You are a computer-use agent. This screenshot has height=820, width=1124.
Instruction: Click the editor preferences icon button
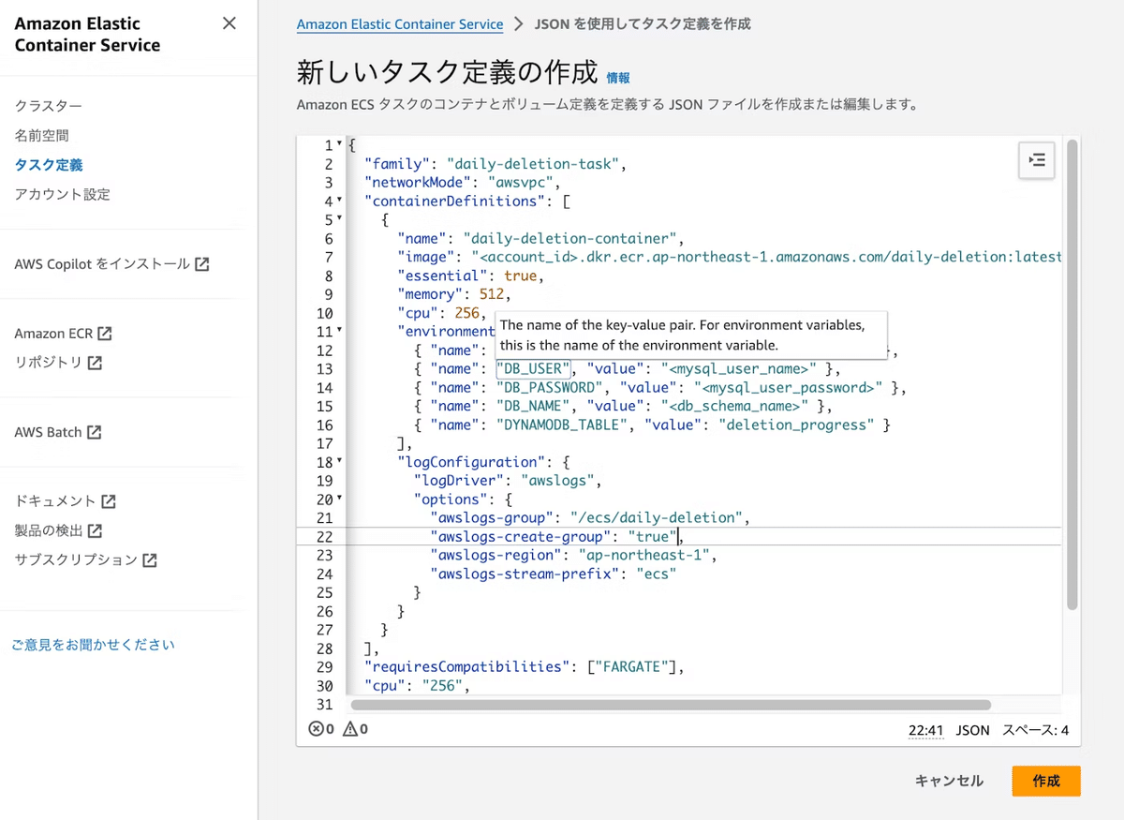click(1037, 160)
